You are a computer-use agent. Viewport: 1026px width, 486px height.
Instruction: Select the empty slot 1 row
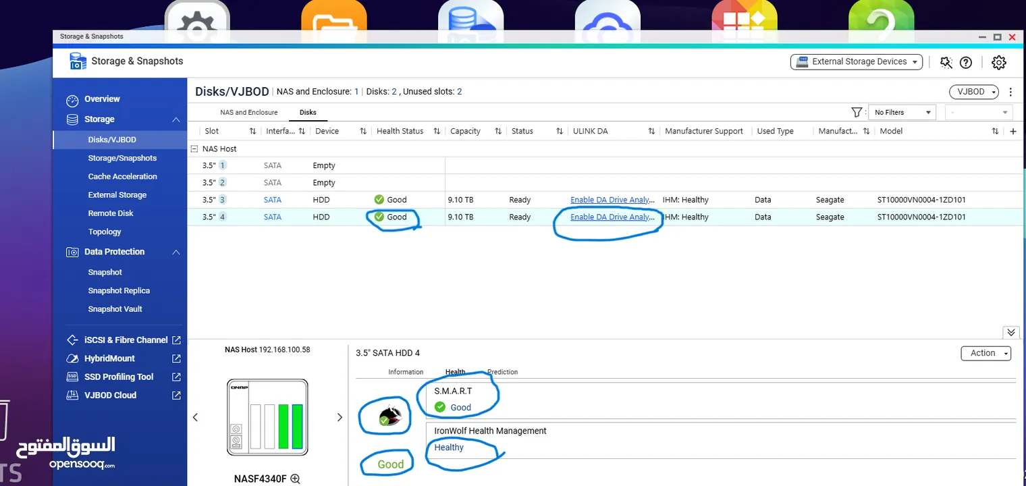pyautogui.click(x=606, y=165)
